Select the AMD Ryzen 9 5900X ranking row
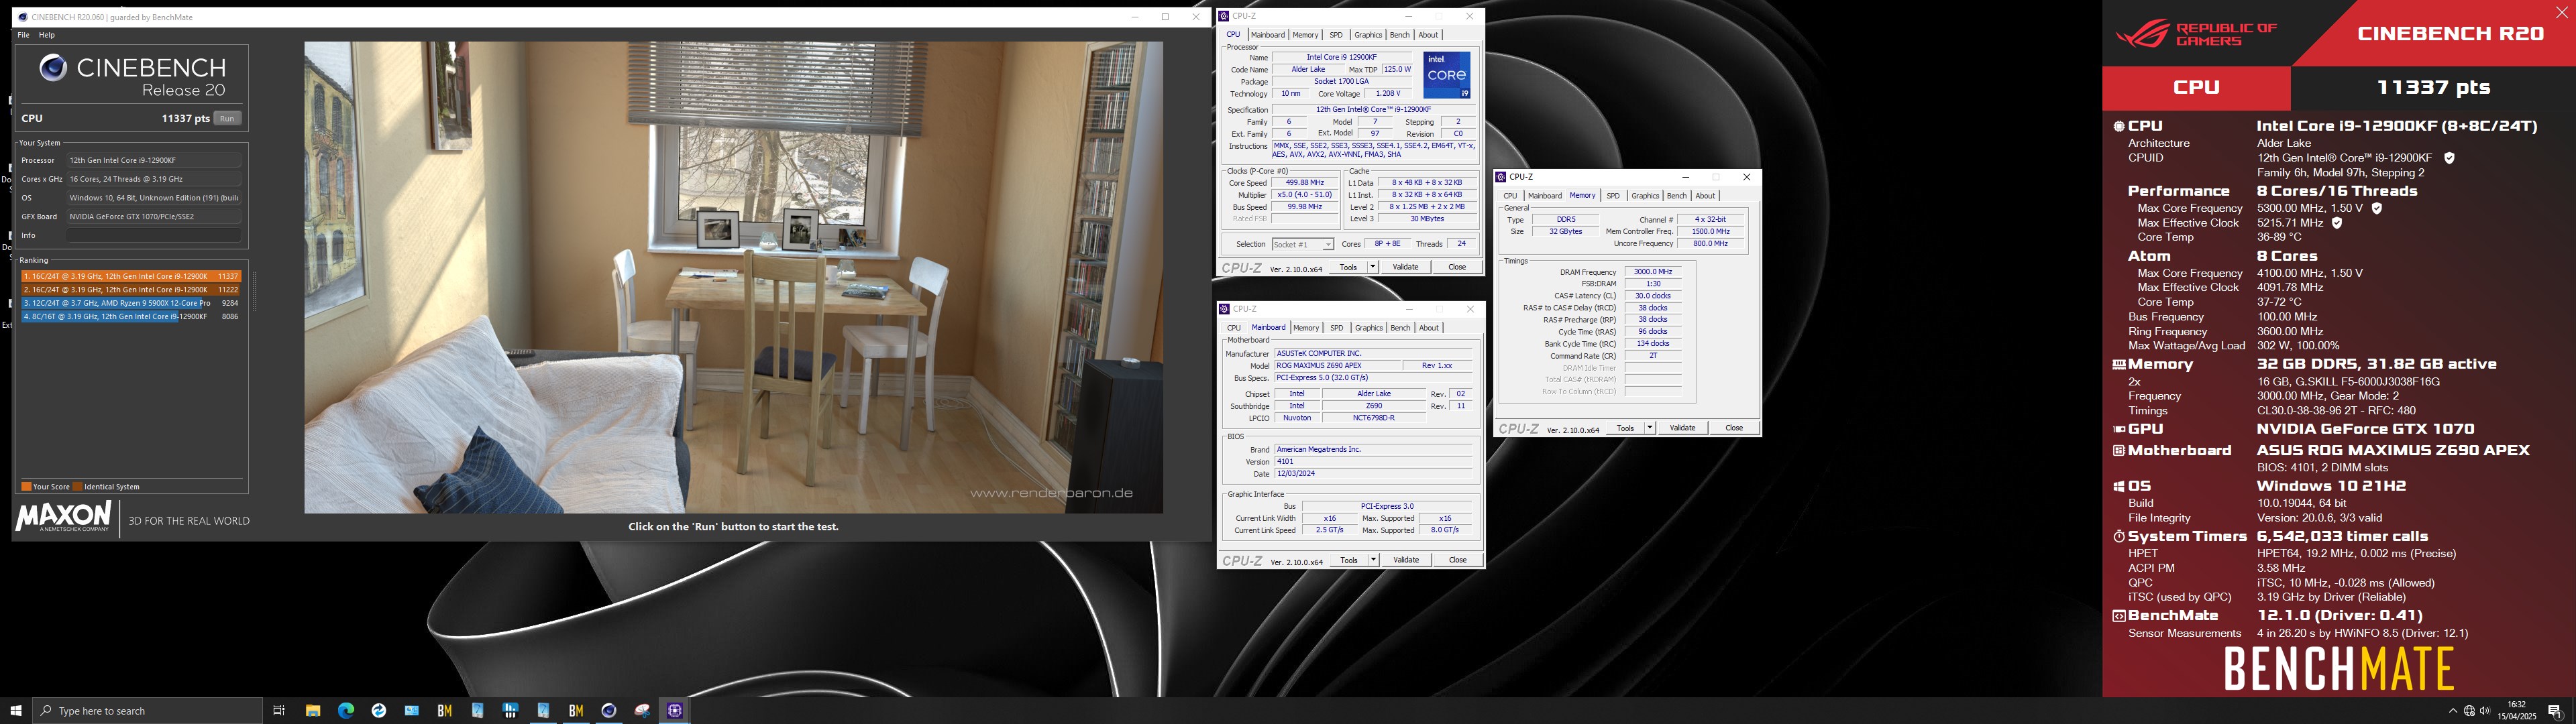Screen dimensions: 2576x724 coord(131,303)
